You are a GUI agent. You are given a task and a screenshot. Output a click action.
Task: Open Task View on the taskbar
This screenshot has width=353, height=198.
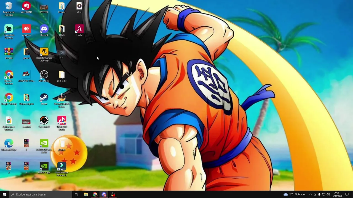tap(76, 194)
